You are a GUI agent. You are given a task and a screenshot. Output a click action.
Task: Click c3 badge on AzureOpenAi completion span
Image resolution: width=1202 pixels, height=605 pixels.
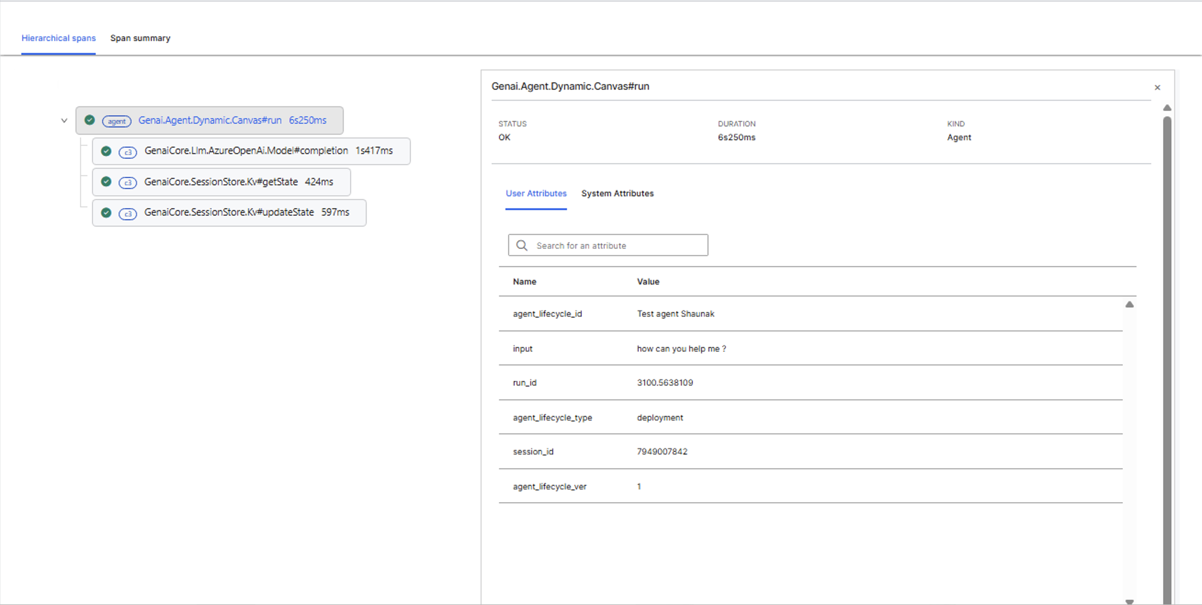point(127,152)
